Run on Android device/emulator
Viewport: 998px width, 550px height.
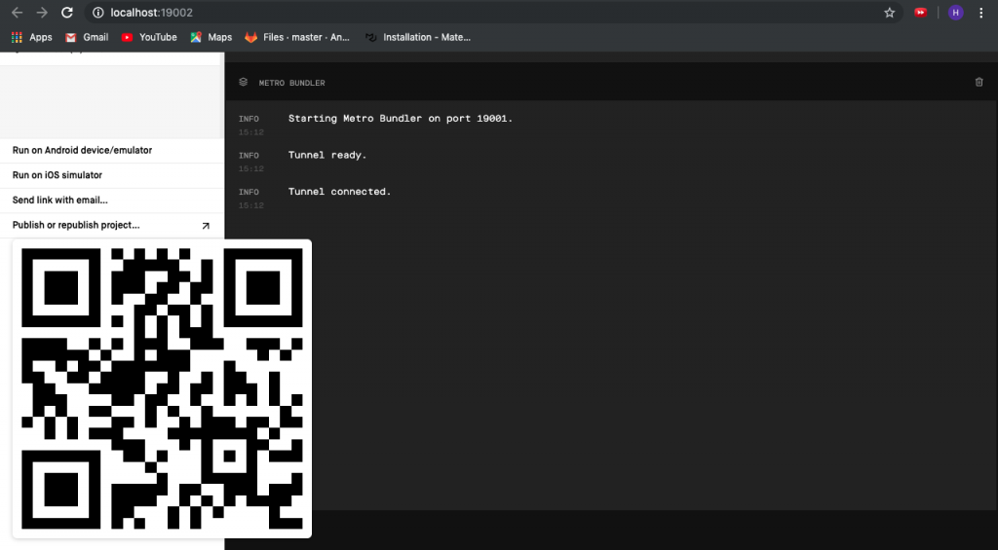[112, 151]
